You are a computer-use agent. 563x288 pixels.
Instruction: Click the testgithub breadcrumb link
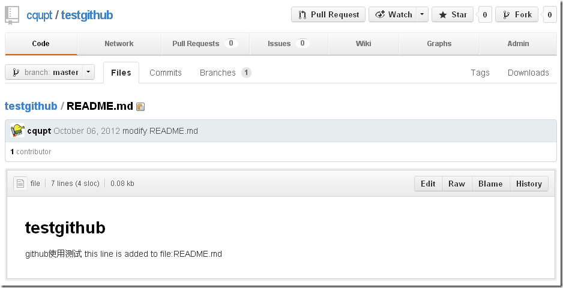(x=31, y=106)
